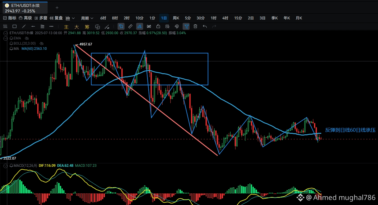Viewport: 378px width, 205px height.
Task: Open the 多窗 multi-window layout
Action: [41, 18]
